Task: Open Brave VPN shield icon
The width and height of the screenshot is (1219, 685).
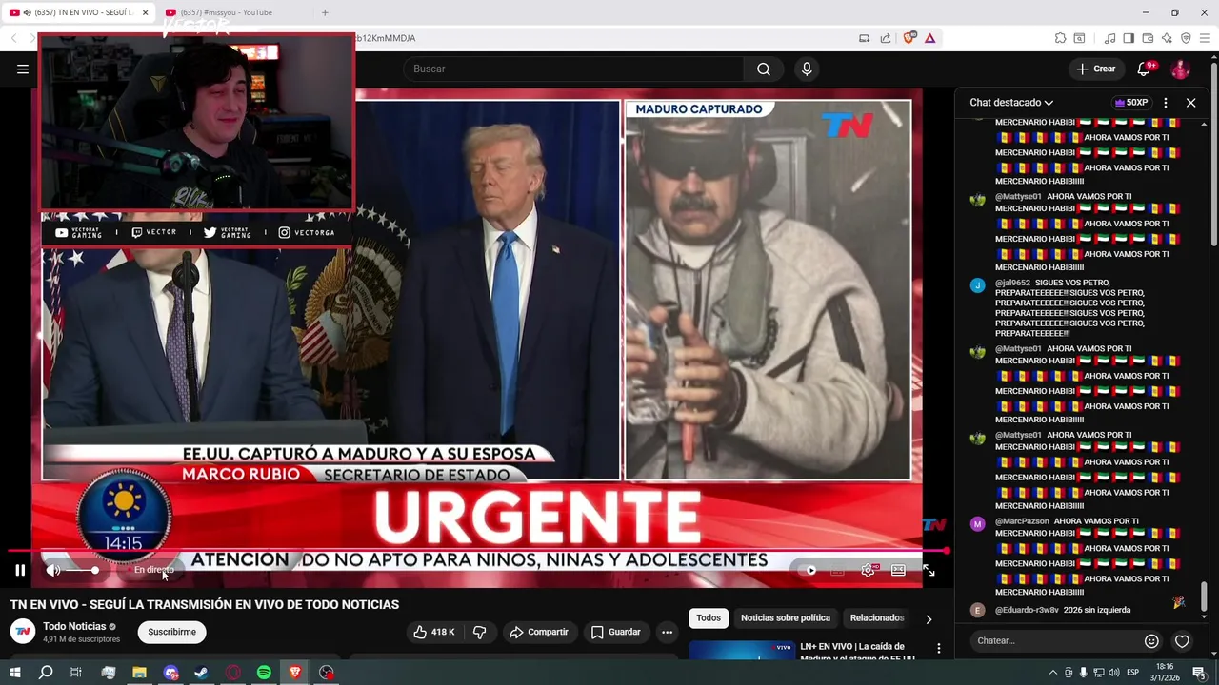Action: (x=1186, y=38)
